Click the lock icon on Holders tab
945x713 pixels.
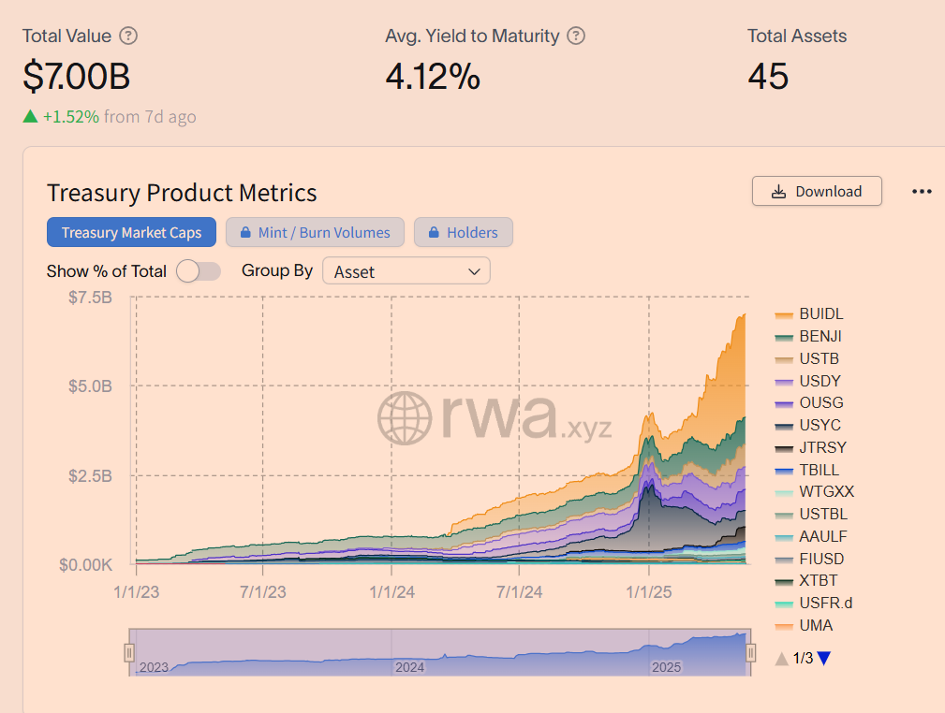tap(432, 233)
